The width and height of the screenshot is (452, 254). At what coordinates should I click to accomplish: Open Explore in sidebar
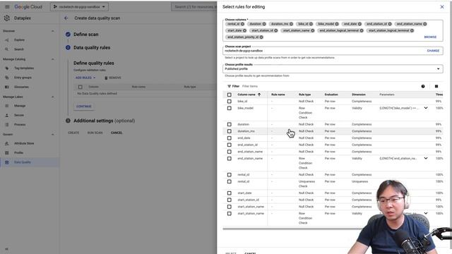(x=19, y=40)
